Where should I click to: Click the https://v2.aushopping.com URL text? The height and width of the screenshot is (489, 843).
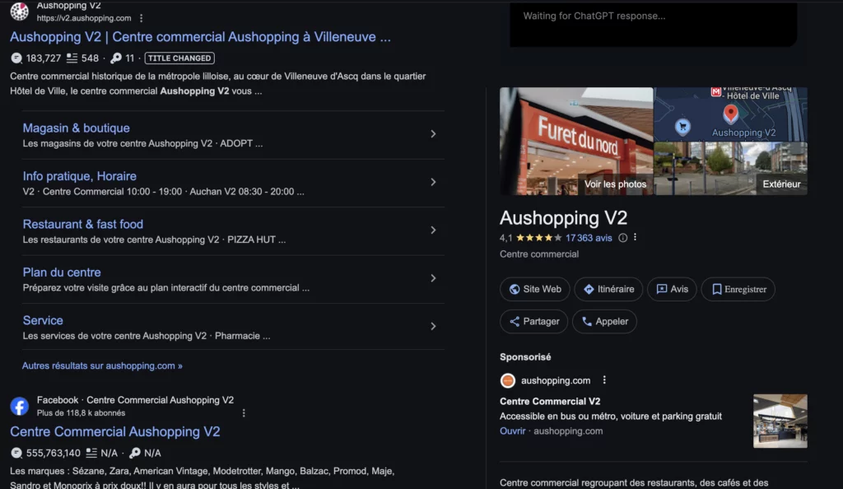point(84,18)
